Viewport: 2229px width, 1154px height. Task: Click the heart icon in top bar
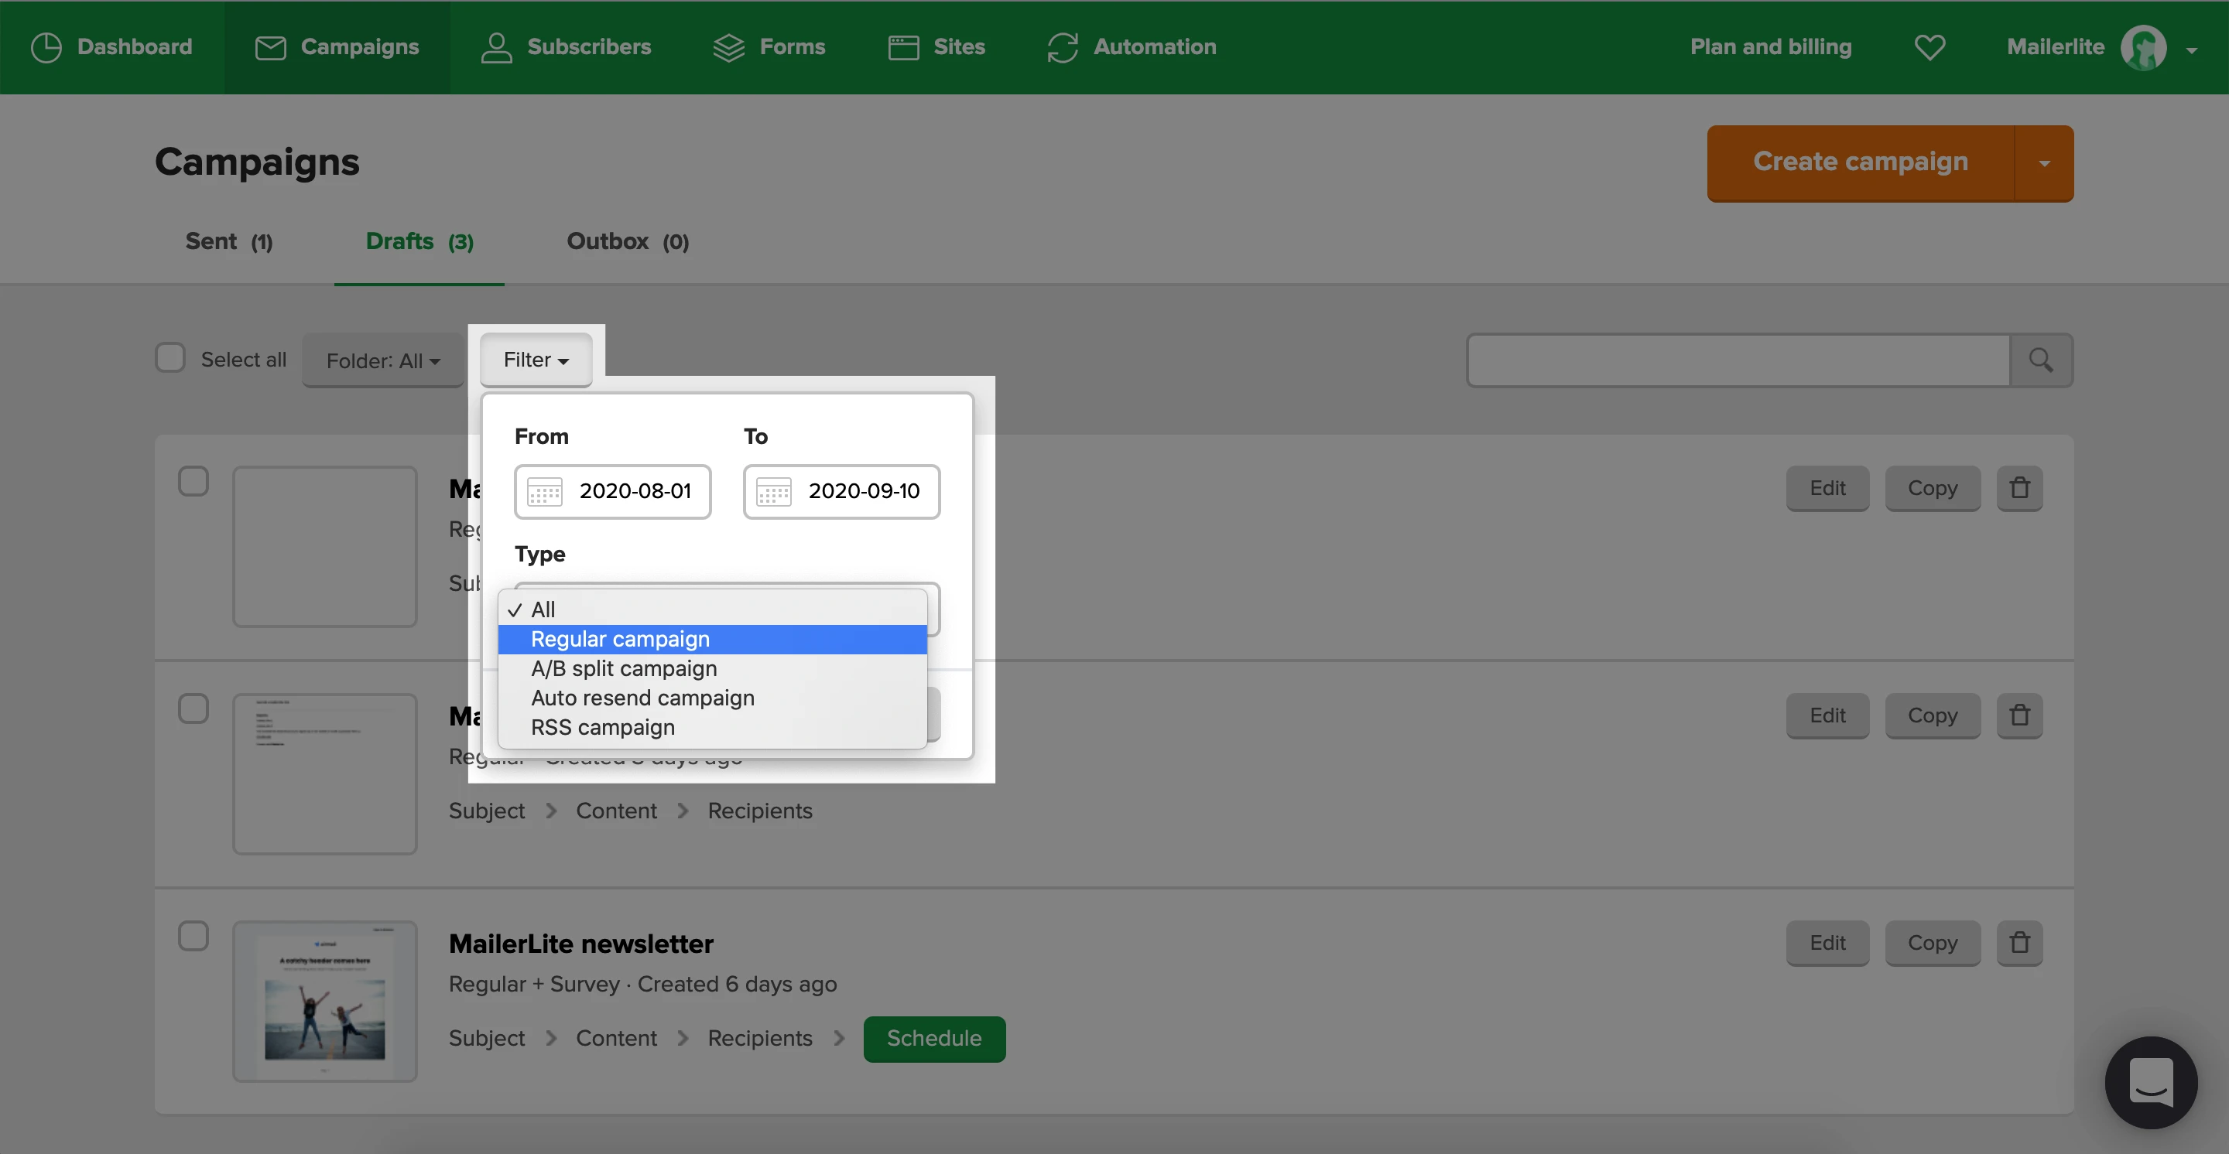(x=1929, y=46)
